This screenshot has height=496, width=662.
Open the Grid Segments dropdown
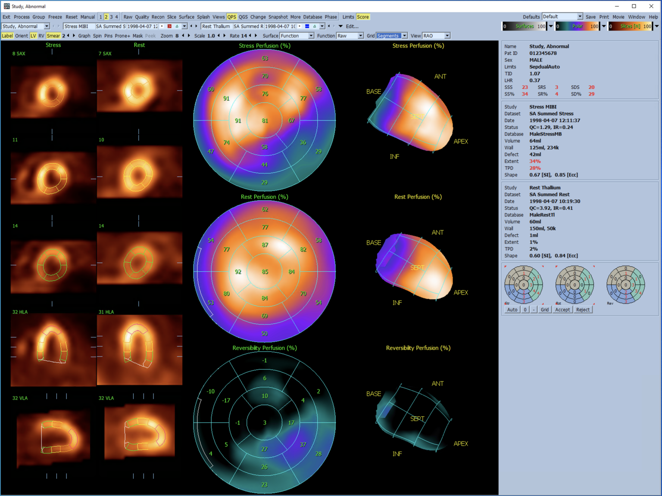404,35
